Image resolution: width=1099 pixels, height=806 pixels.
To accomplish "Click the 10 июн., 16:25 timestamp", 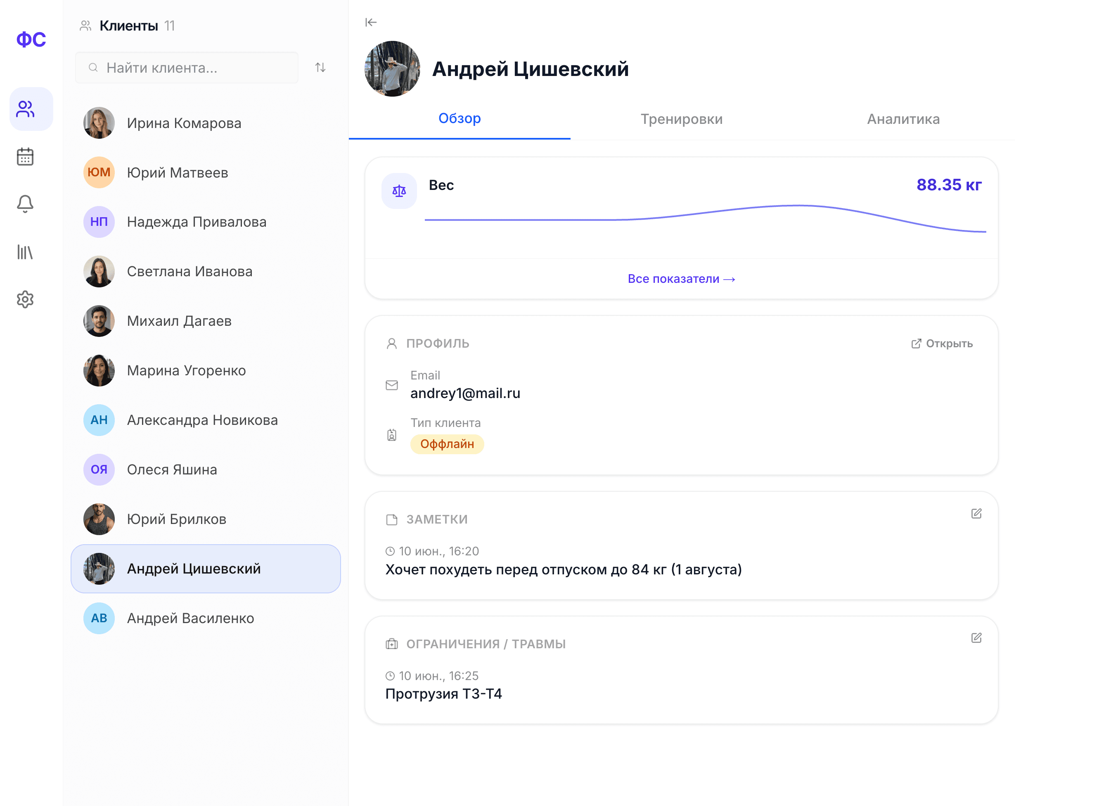I will point(438,676).
